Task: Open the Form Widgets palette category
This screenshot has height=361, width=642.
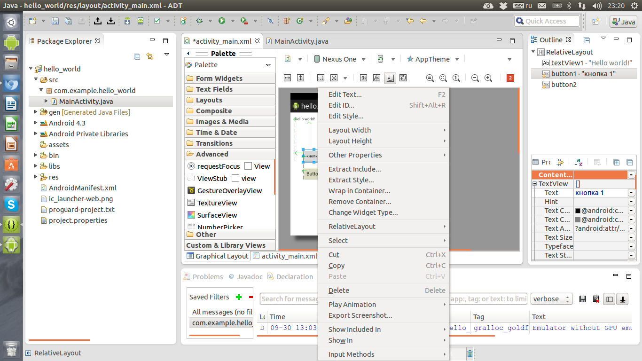Action: 230,78
